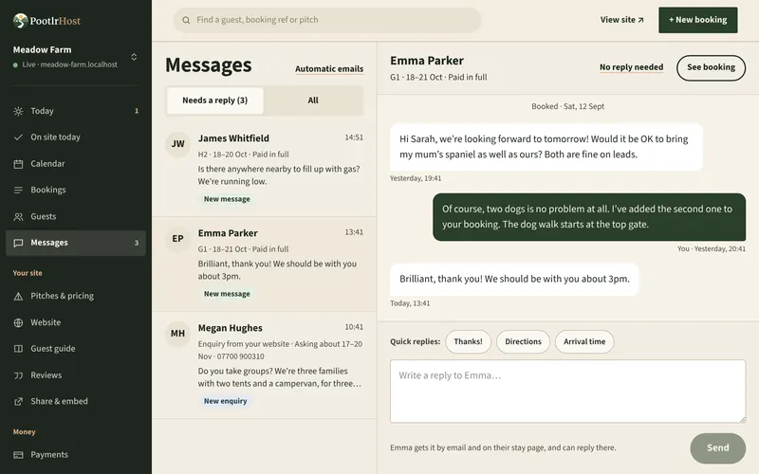Viewport: 759px width, 474px height.
Task: Open the View site link
Action: (x=622, y=20)
